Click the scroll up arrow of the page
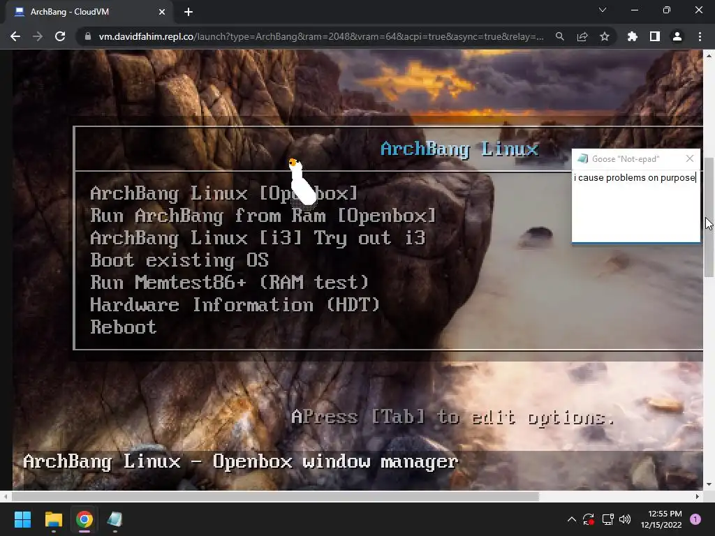 (709, 56)
